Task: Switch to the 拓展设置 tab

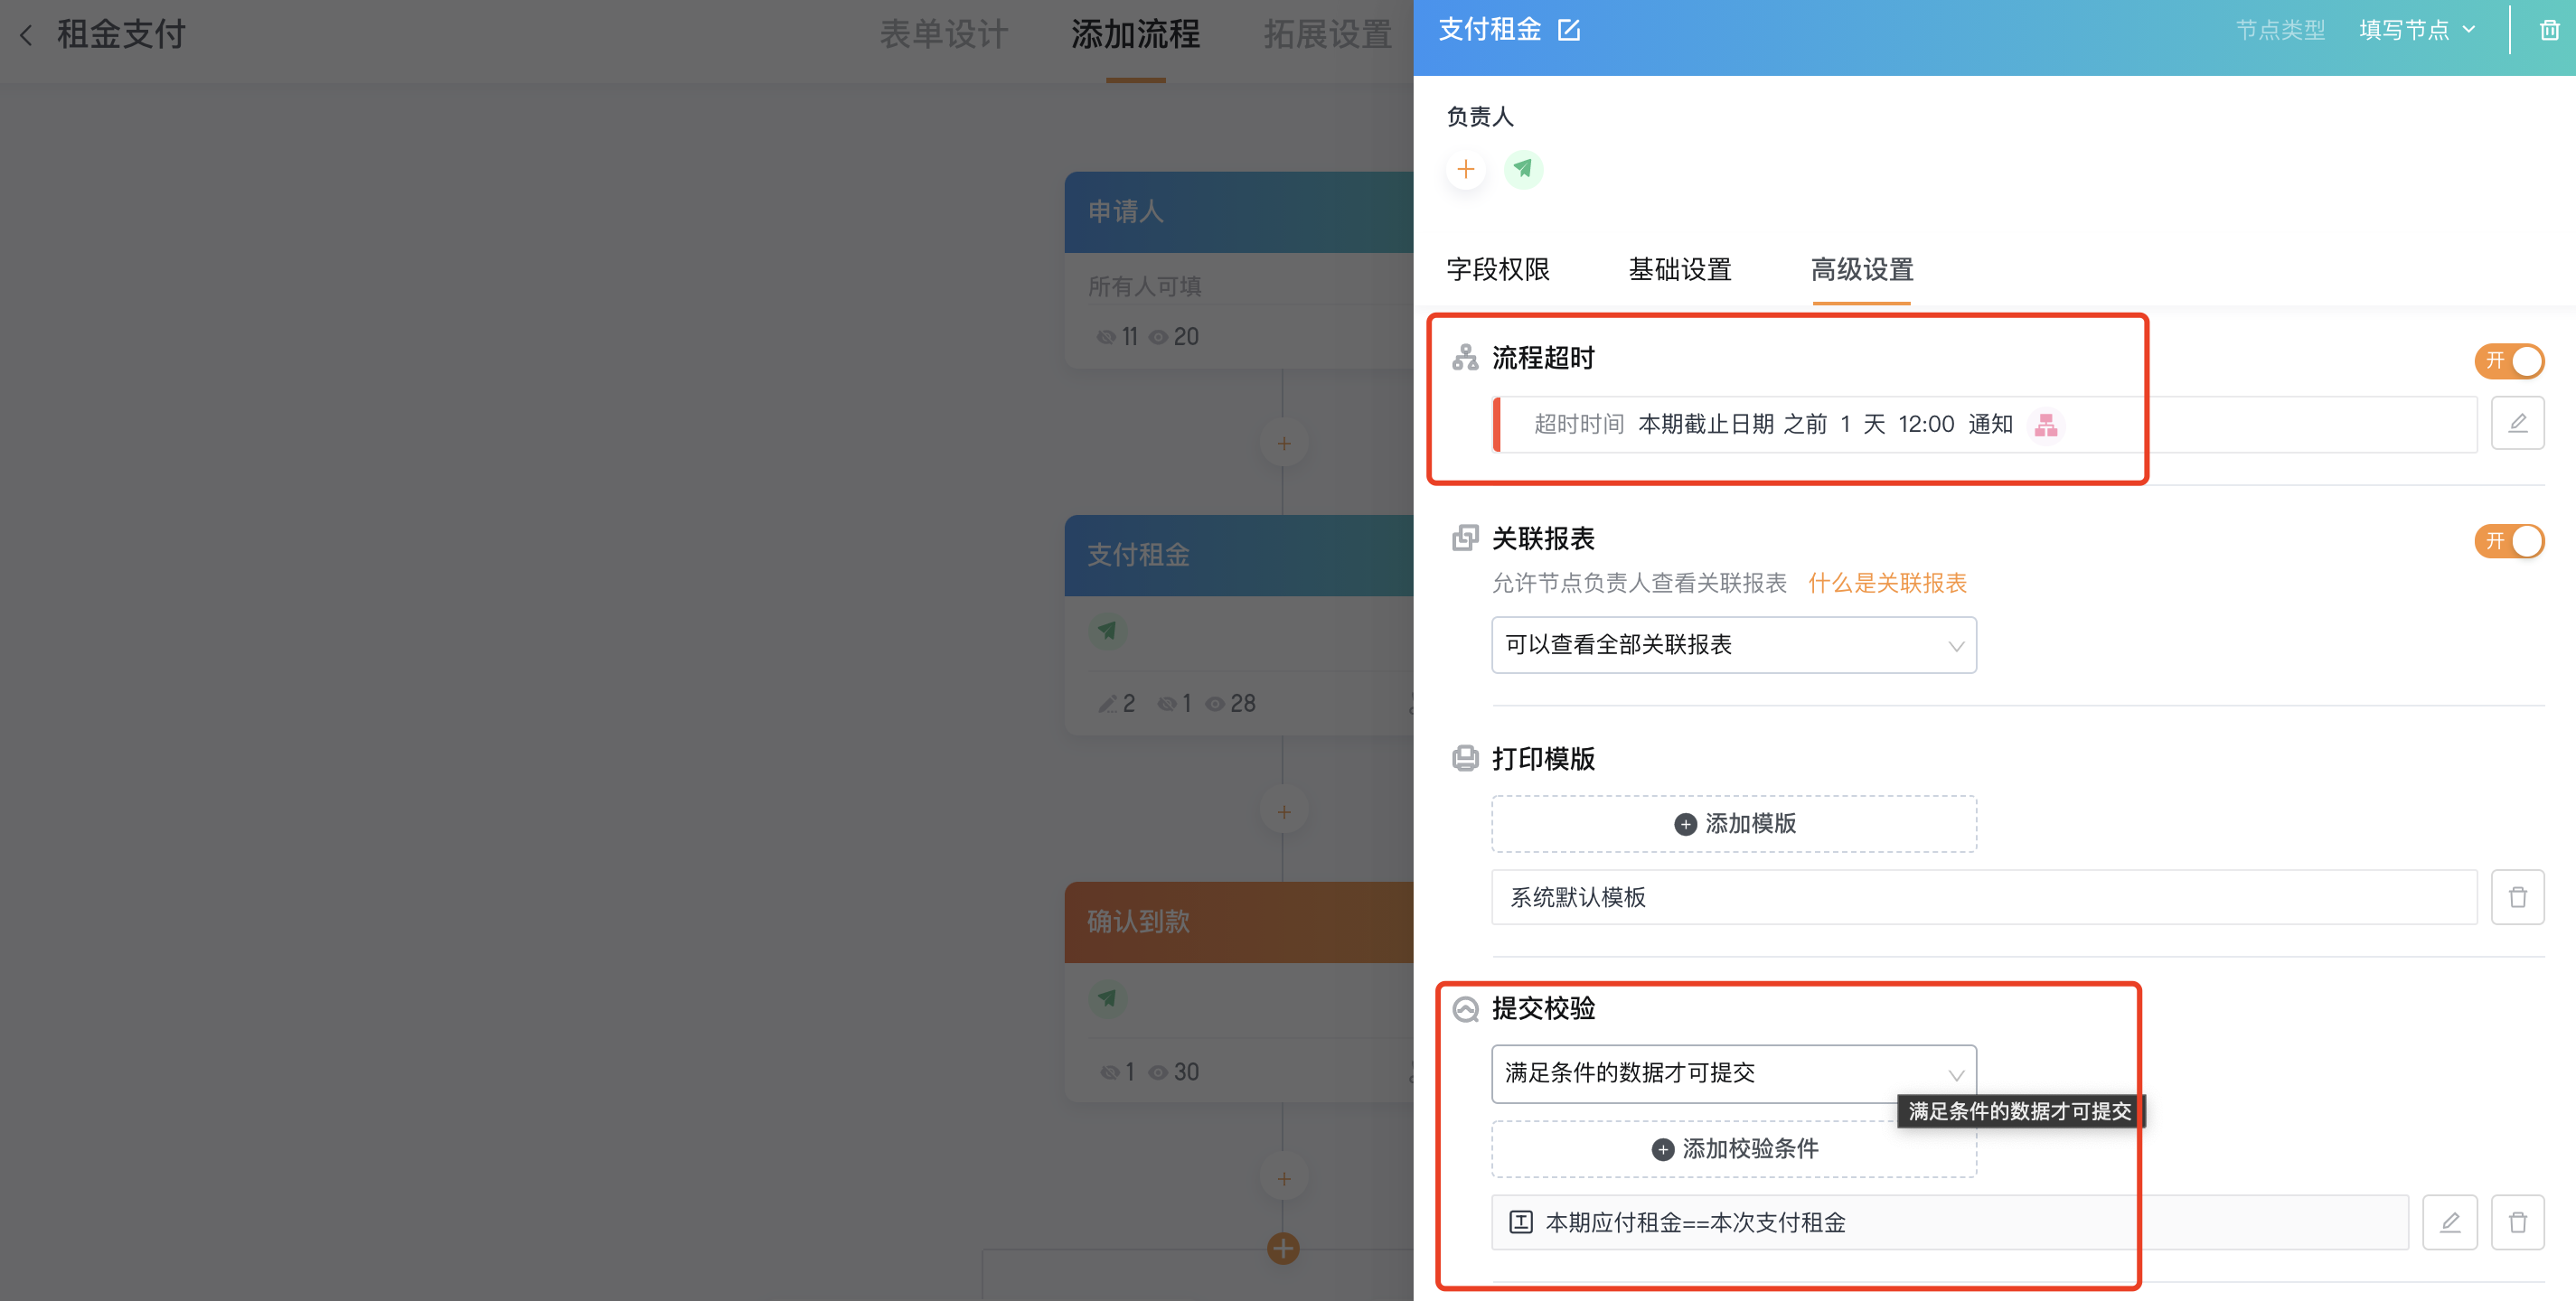Action: pos(1327,35)
